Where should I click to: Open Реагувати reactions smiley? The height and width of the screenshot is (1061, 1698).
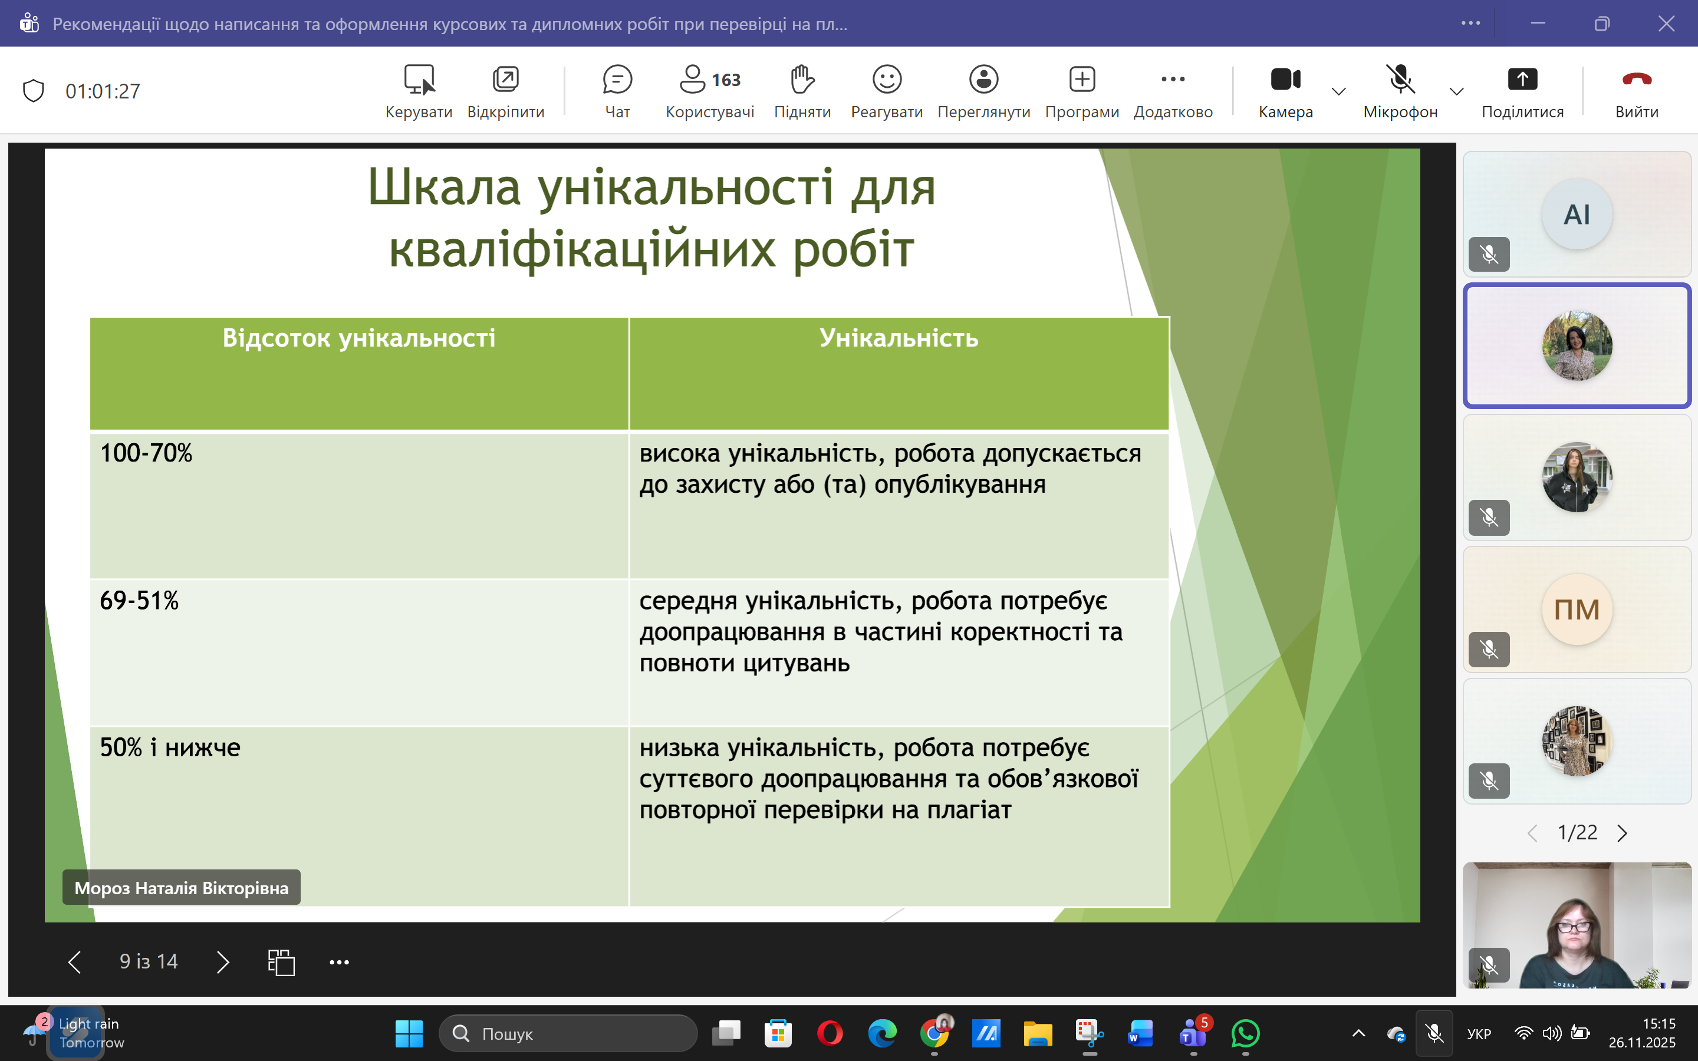tap(886, 80)
